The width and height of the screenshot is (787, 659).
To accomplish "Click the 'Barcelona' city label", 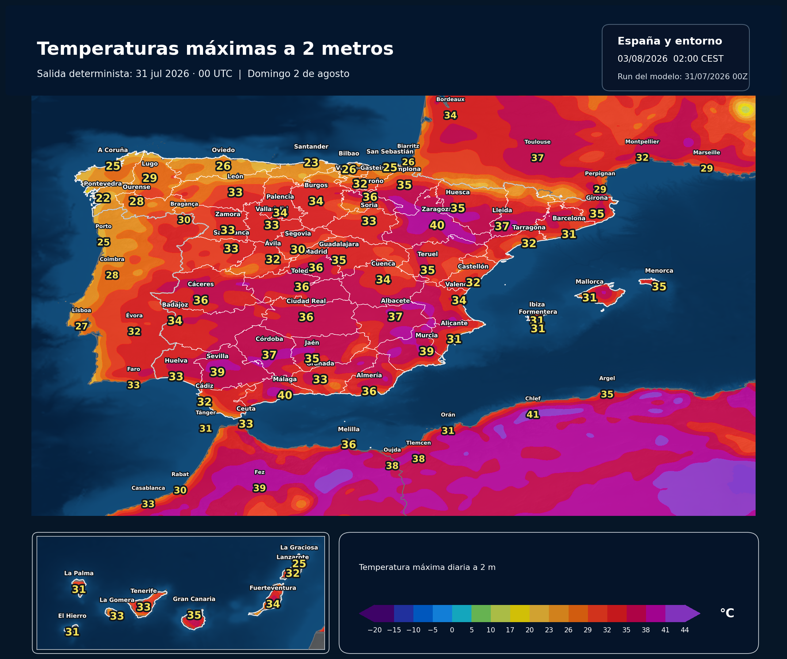I will pyautogui.click(x=569, y=218).
